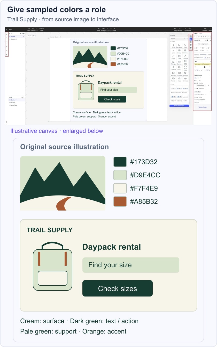Open the Widget panel header dropdown
The image size is (217, 347).
click(x=188, y=35)
